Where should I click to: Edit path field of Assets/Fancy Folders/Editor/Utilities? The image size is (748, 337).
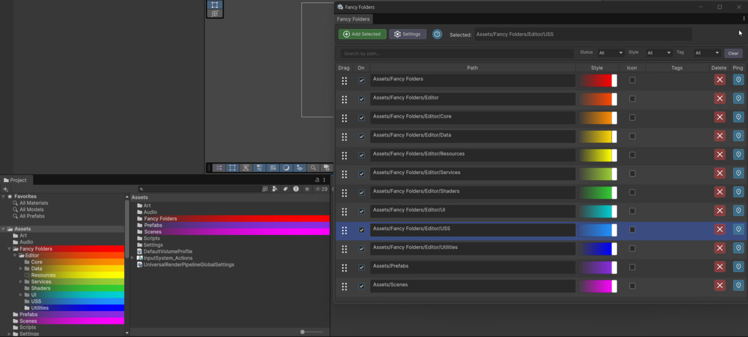point(472,249)
